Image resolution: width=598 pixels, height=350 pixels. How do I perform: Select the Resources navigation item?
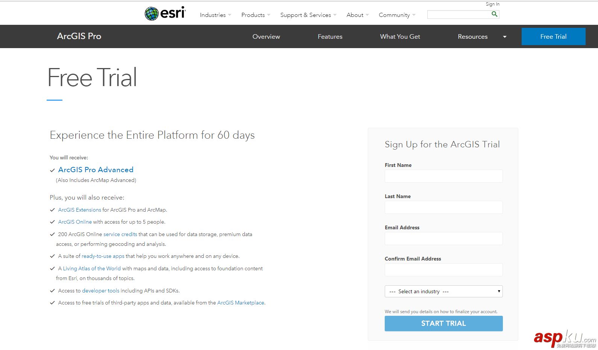473,36
